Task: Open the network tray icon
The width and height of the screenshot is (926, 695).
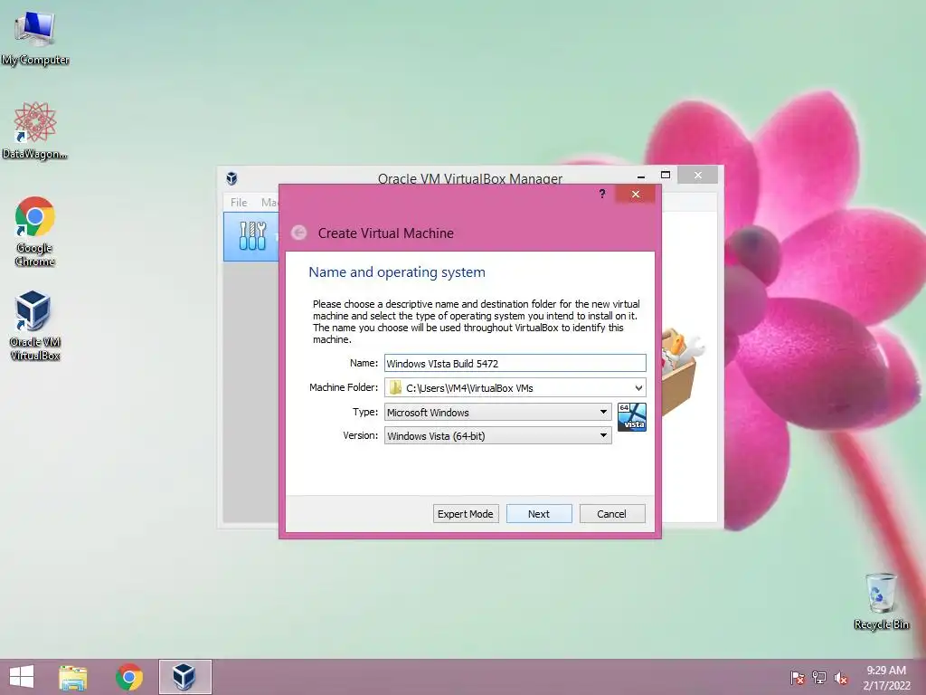Action: pos(819,678)
